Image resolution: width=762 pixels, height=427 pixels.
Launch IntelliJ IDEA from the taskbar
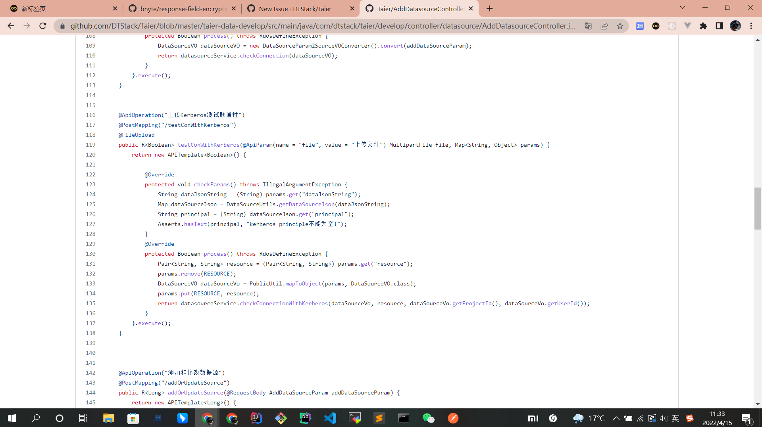coord(256,418)
